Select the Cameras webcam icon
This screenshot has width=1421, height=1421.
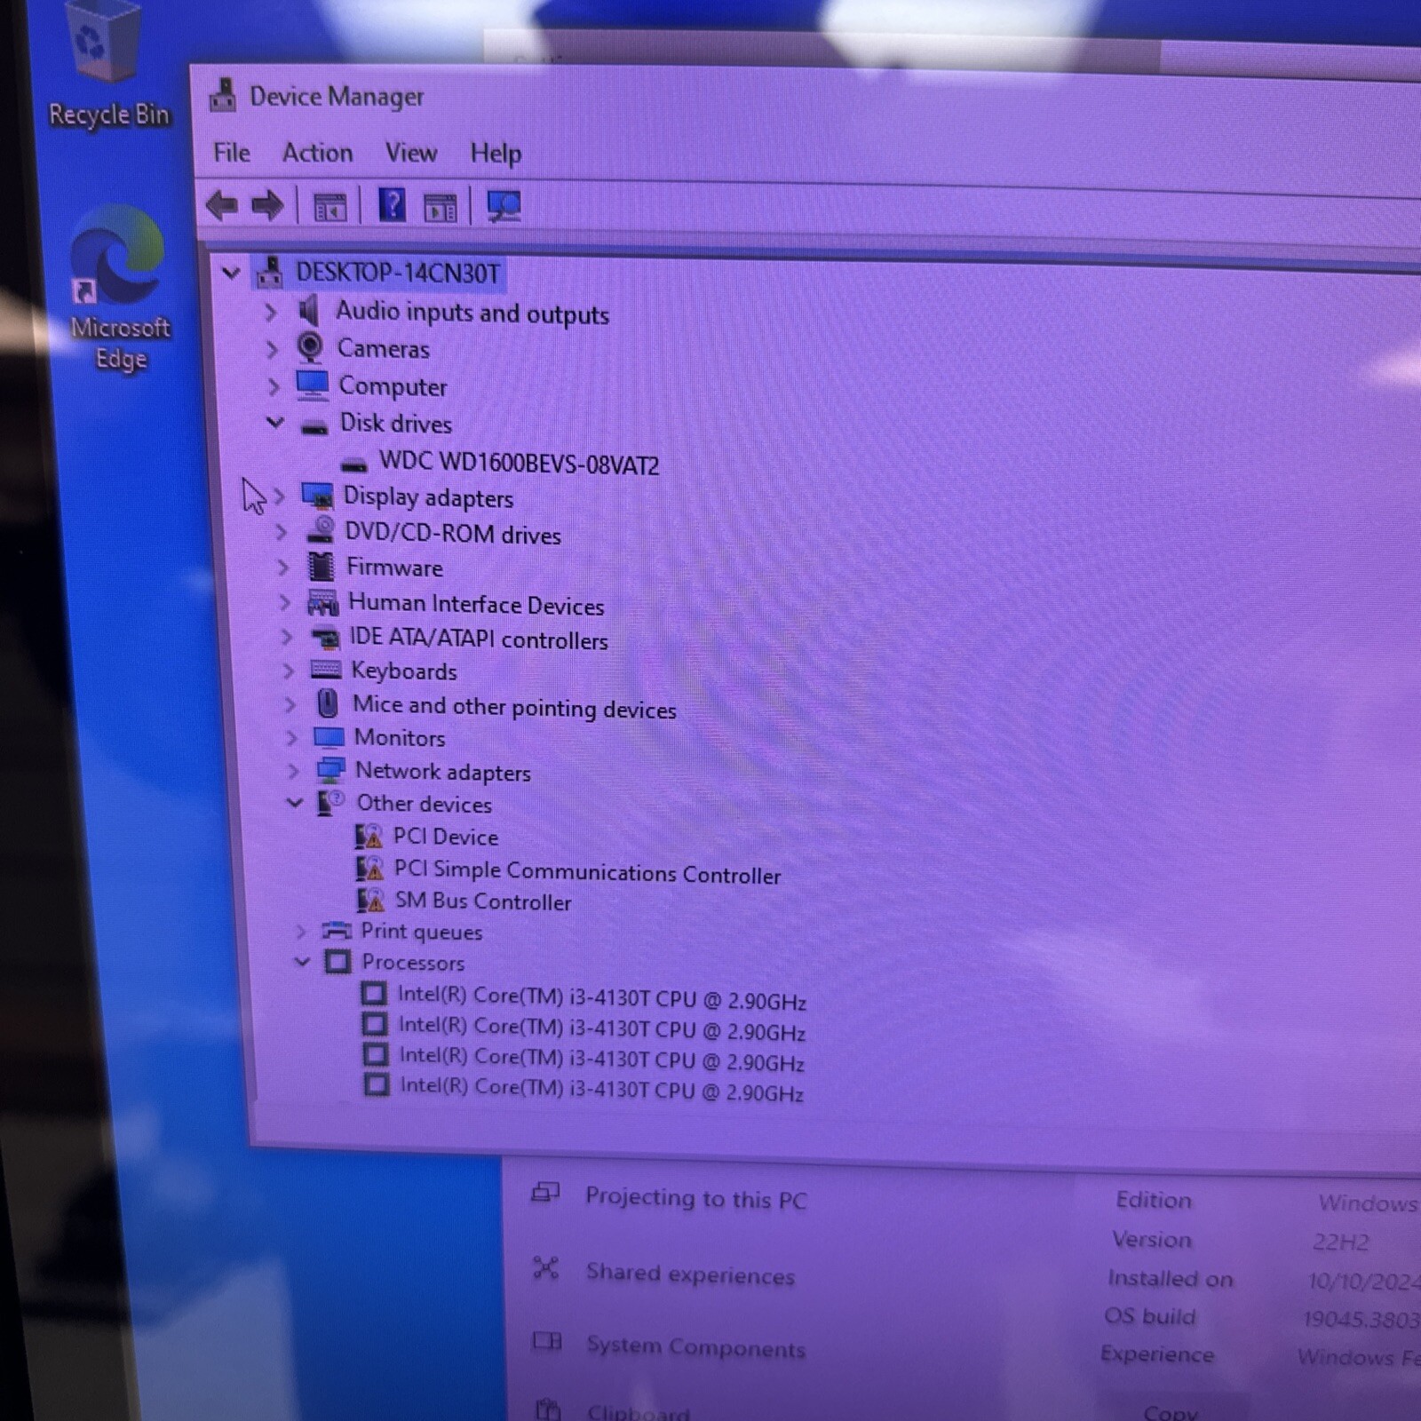pos(310,348)
